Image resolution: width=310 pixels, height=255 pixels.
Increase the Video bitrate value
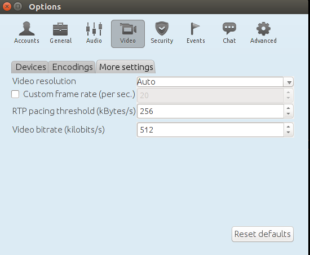click(289, 127)
